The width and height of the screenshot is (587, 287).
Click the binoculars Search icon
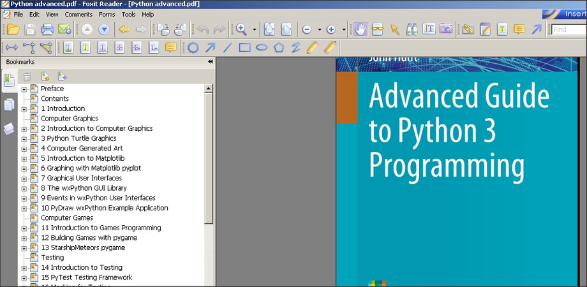tap(412, 29)
